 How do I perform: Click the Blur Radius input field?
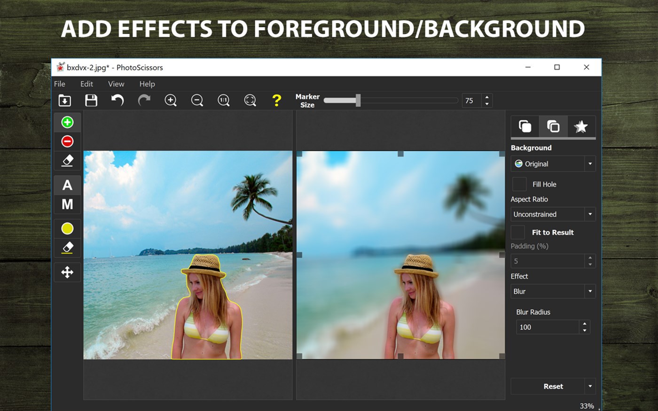tap(548, 327)
